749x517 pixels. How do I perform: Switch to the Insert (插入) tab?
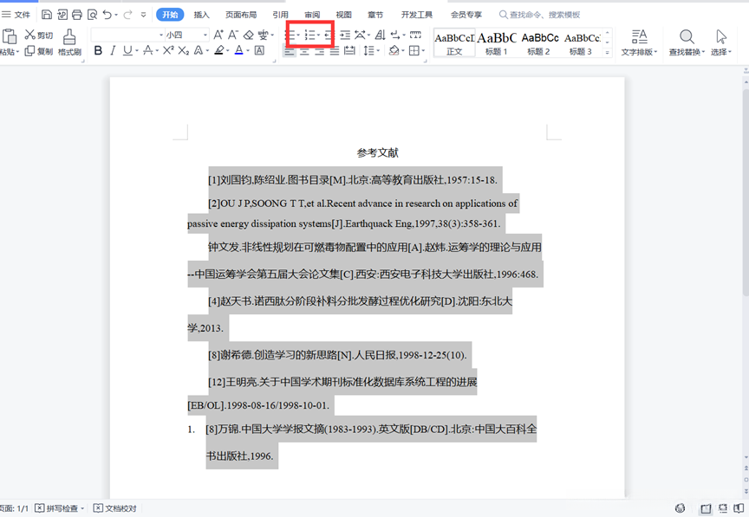click(202, 15)
